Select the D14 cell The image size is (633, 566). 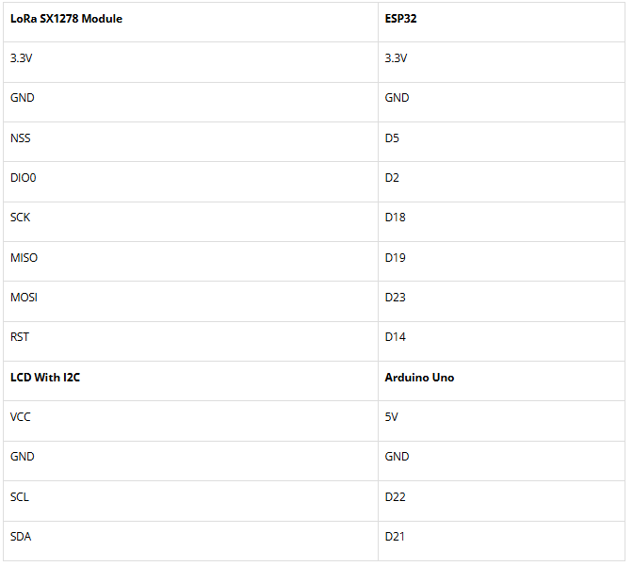coord(396,337)
